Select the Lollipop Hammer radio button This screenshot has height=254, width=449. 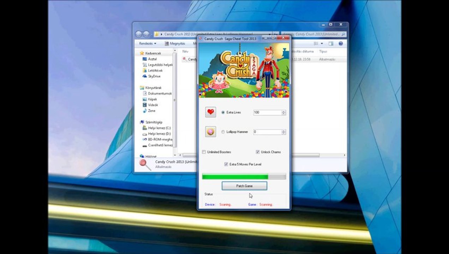(223, 132)
